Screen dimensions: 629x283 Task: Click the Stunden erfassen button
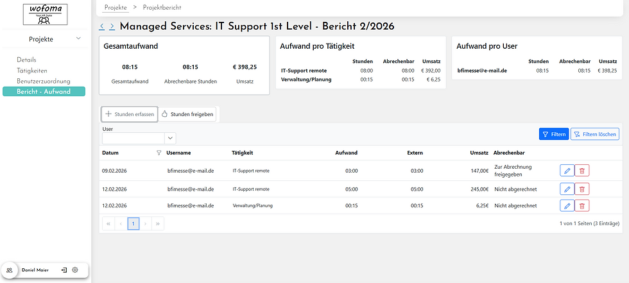click(x=129, y=114)
